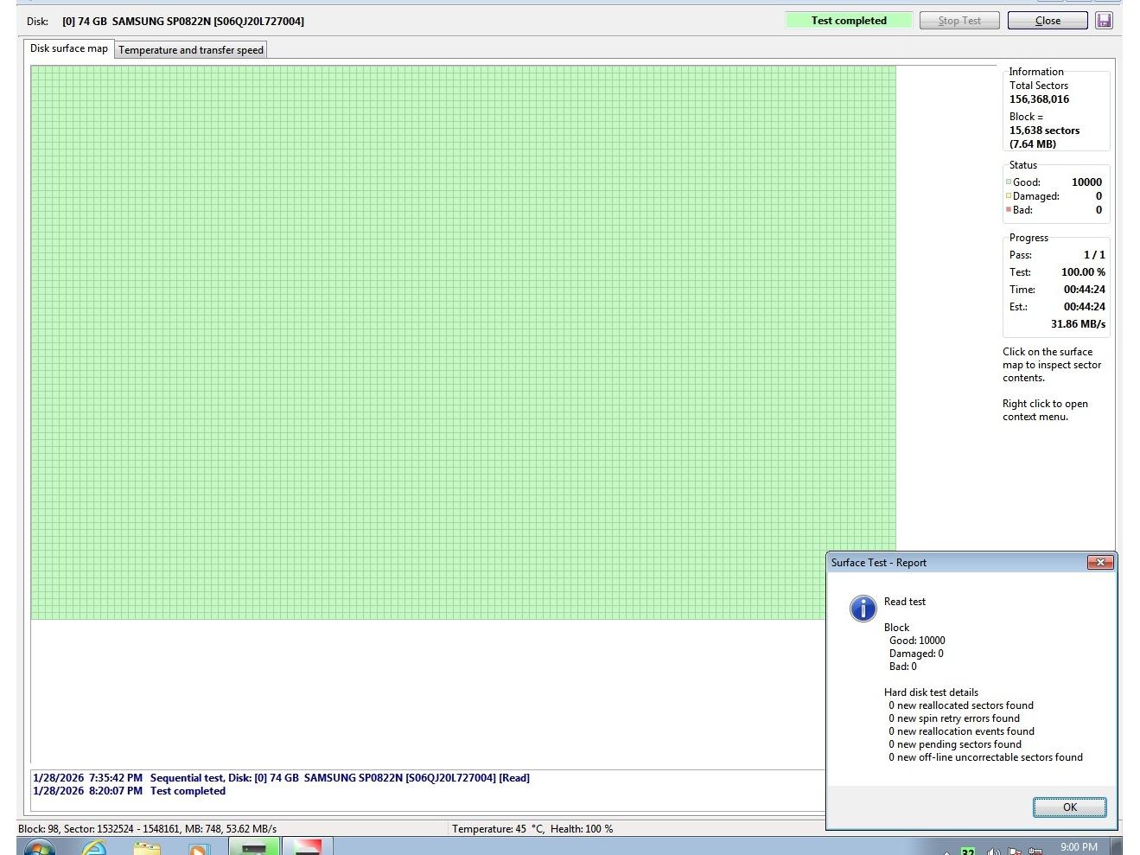
Task: Click the Test completed progress bar
Action: point(848,21)
